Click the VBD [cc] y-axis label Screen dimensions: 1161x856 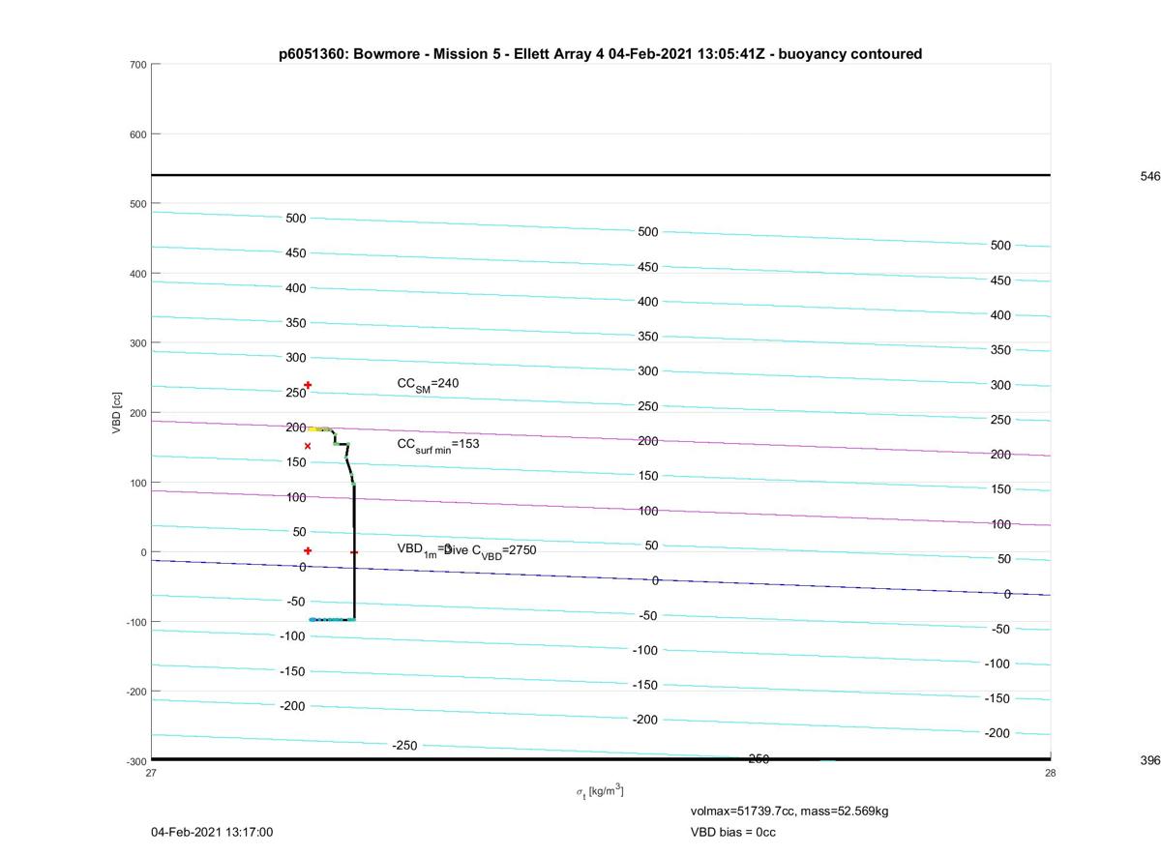pos(117,412)
